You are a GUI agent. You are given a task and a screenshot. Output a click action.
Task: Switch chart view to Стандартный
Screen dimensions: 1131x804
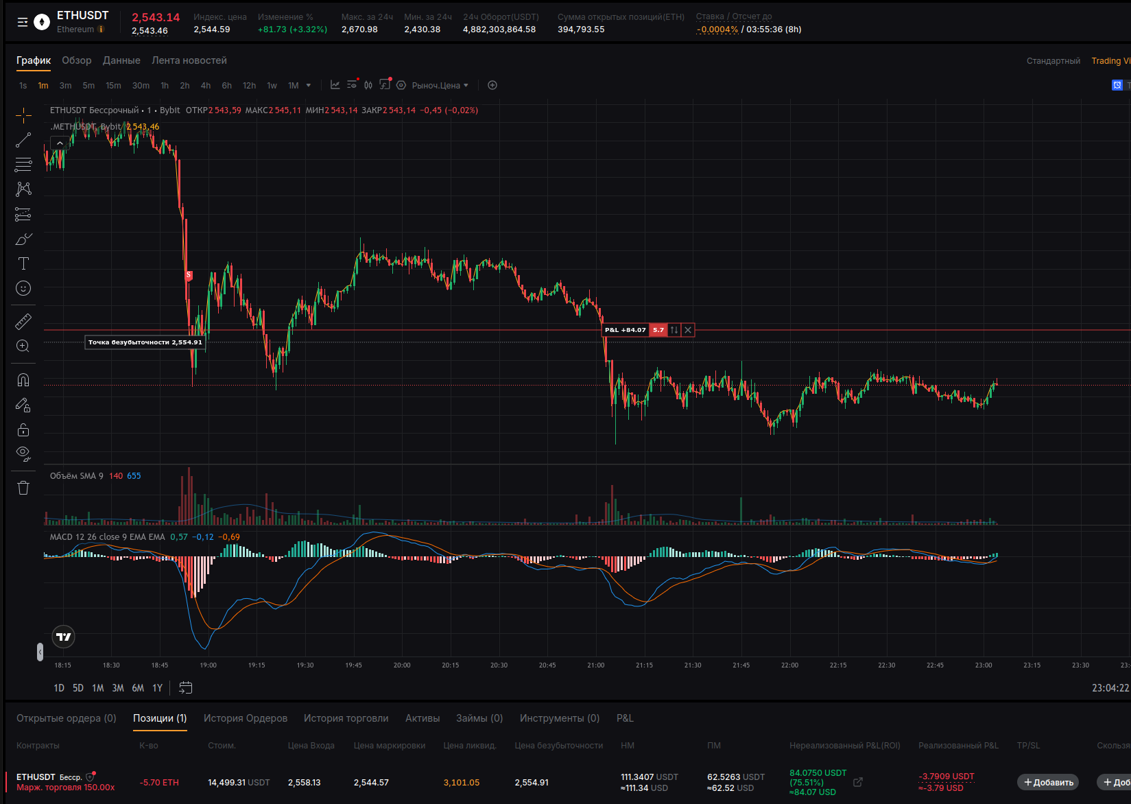click(x=1053, y=61)
